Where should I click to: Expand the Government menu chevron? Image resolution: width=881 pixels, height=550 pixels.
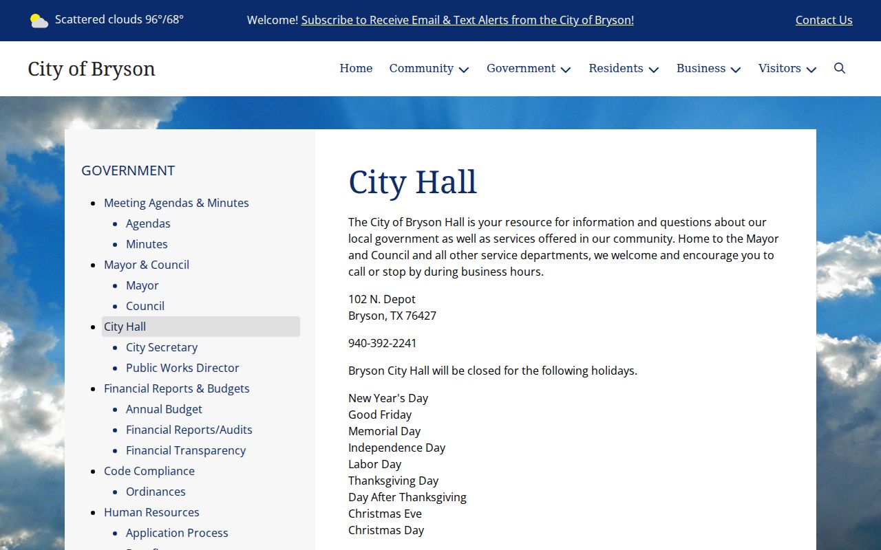[566, 69]
